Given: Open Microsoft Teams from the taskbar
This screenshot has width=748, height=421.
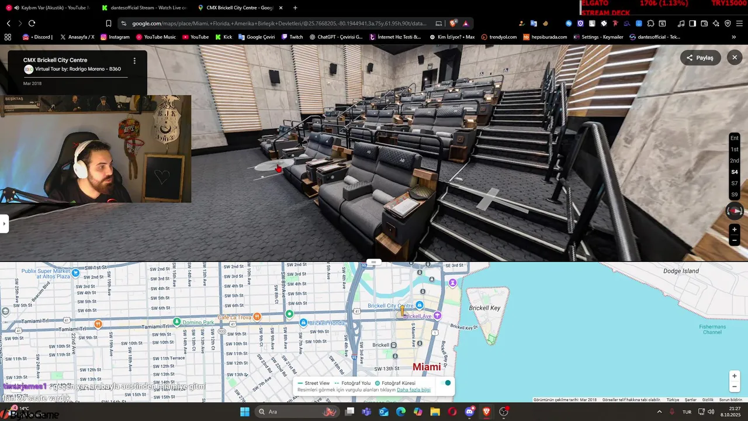Looking at the screenshot, I should point(366,412).
